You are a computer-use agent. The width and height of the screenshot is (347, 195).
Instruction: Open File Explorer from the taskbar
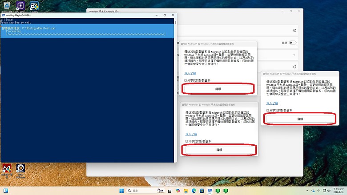pyautogui.click(x=186, y=191)
